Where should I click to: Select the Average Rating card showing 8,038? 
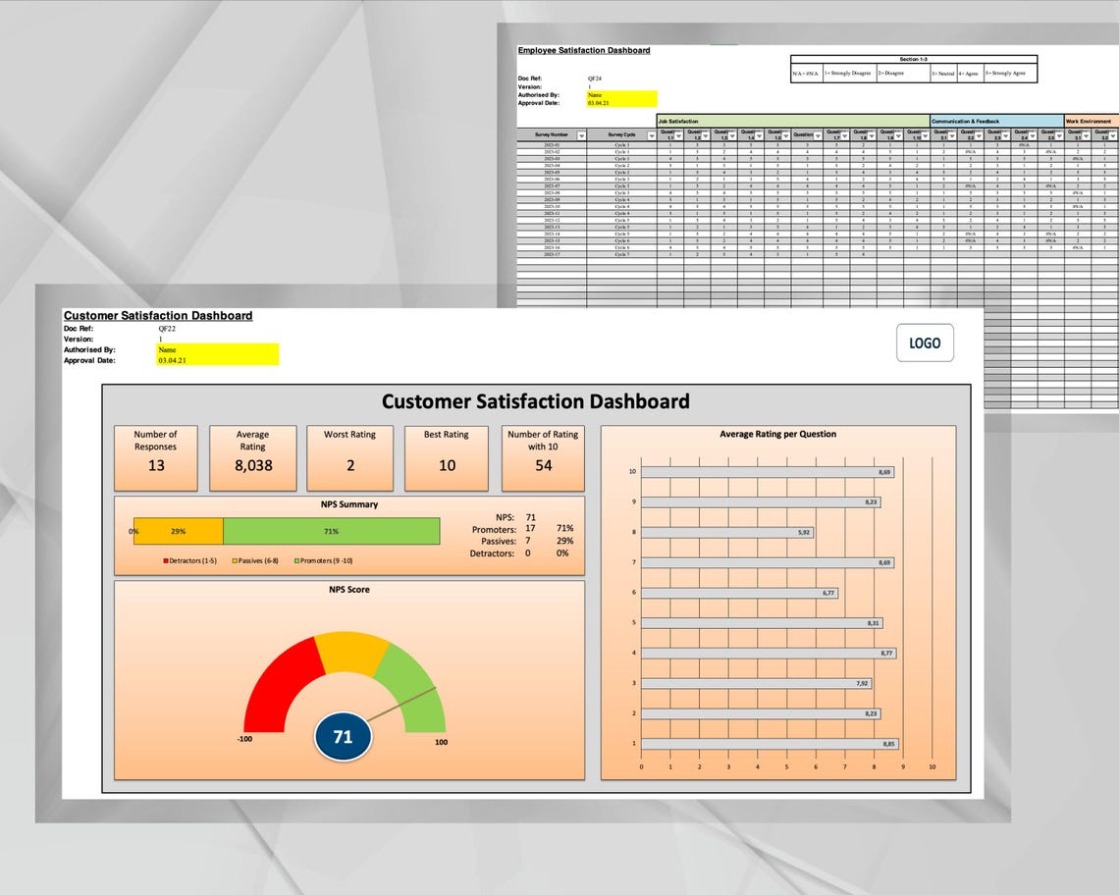tap(253, 457)
